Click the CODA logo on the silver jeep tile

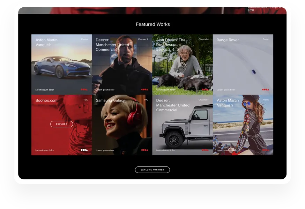(x=205, y=150)
